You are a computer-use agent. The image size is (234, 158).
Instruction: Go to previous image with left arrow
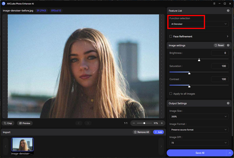[78, 123]
